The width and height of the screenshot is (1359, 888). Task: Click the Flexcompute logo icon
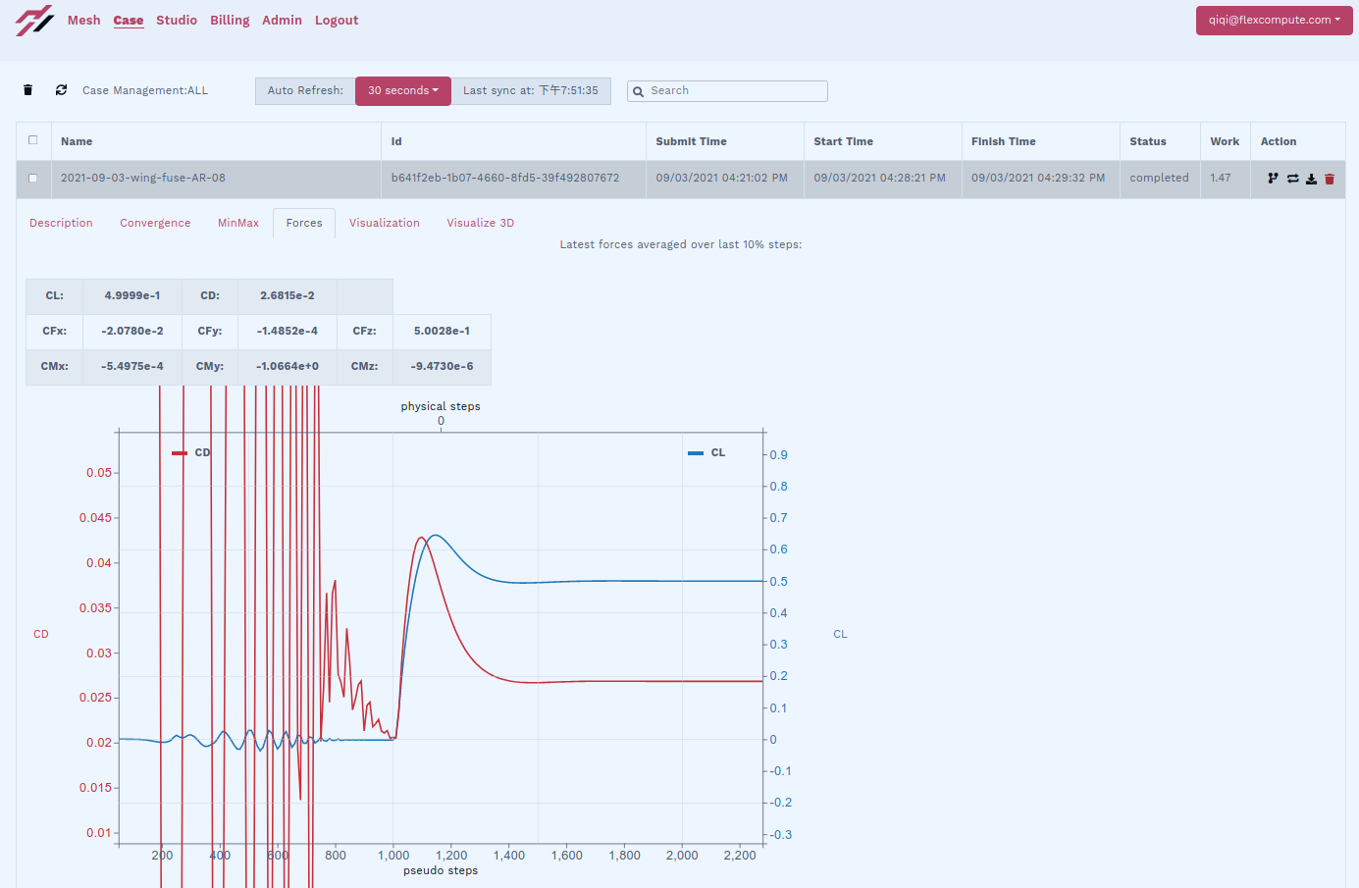[34, 21]
